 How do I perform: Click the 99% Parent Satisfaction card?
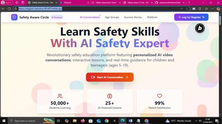click(x=159, y=102)
